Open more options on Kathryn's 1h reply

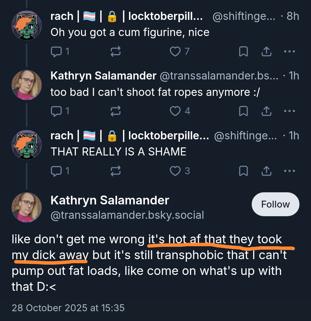click(x=289, y=111)
